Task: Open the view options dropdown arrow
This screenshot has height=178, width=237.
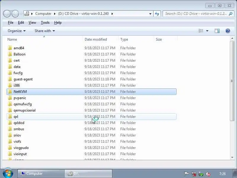Action: coord(207,31)
